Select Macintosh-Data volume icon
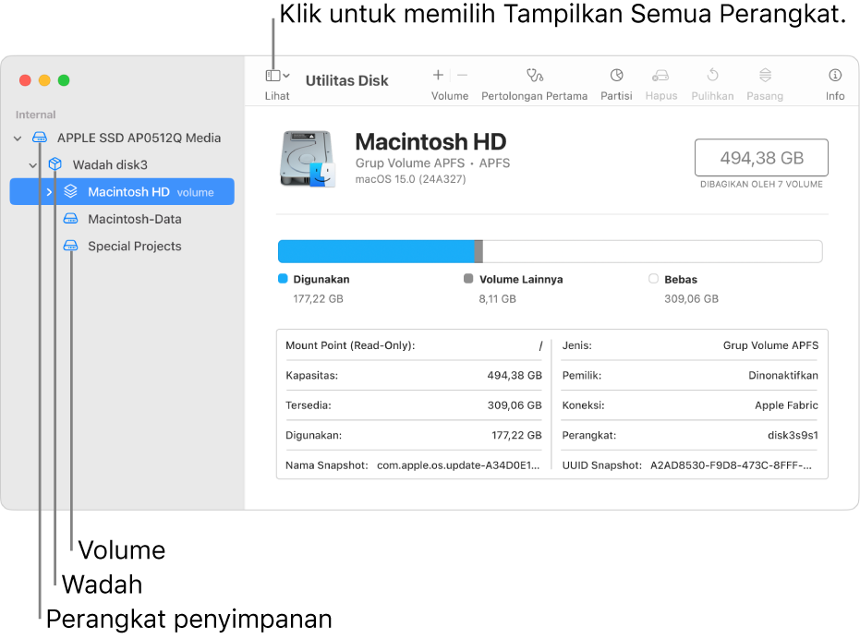This screenshot has width=860, height=639. tap(71, 219)
